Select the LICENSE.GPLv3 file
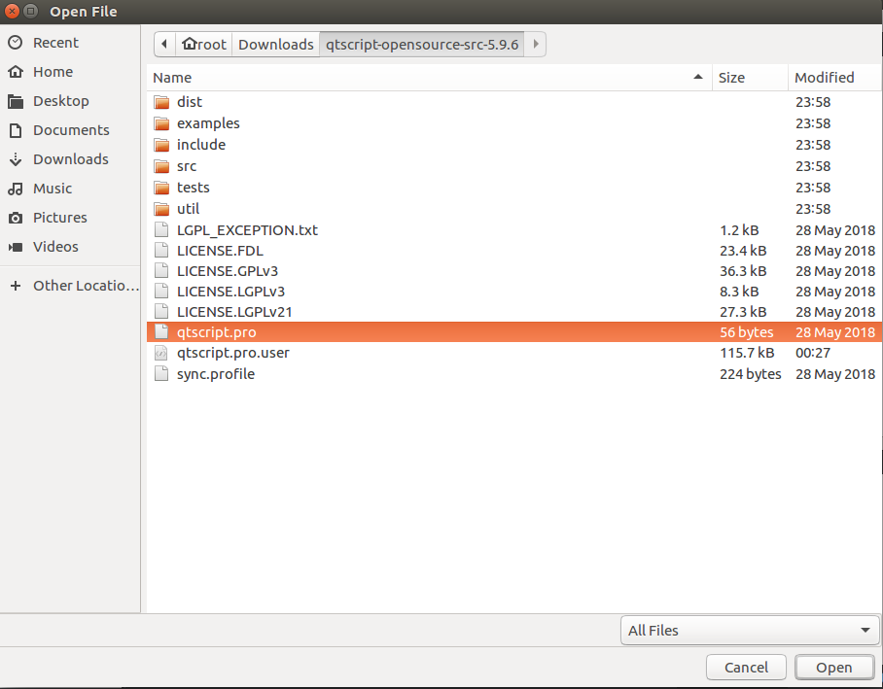883x689 pixels. [x=227, y=271]
